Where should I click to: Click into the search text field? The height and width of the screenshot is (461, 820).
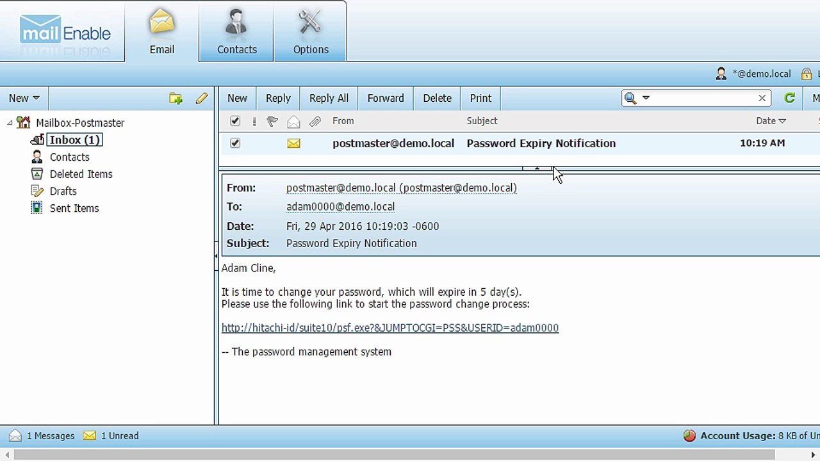(703, 98)
